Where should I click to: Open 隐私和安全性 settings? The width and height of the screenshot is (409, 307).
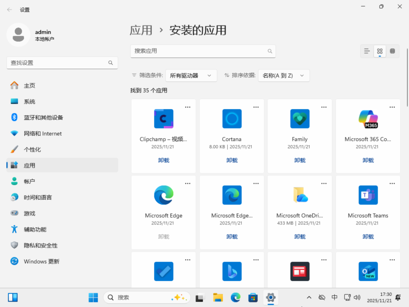62,245
